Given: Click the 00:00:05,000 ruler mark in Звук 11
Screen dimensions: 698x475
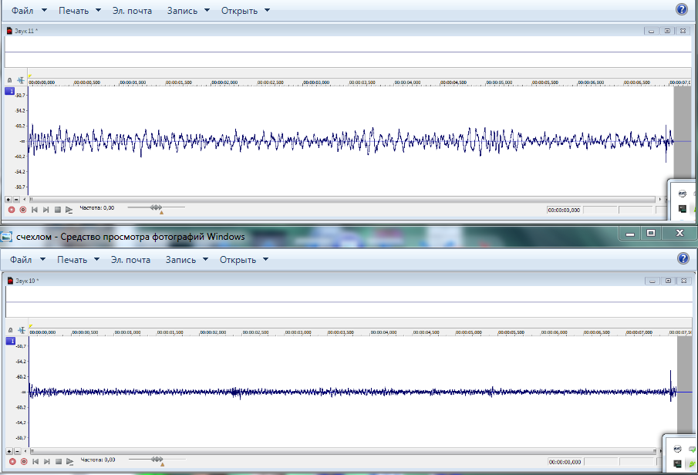Looking at the screenshot, I should point(500,83).
